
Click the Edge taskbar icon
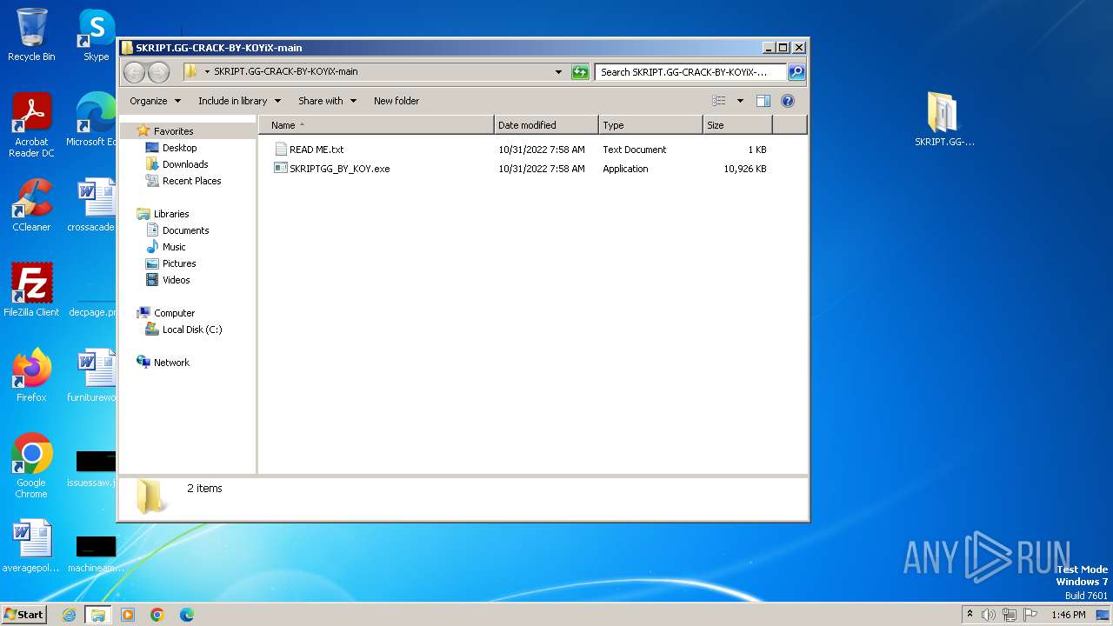tap(186, 615)
